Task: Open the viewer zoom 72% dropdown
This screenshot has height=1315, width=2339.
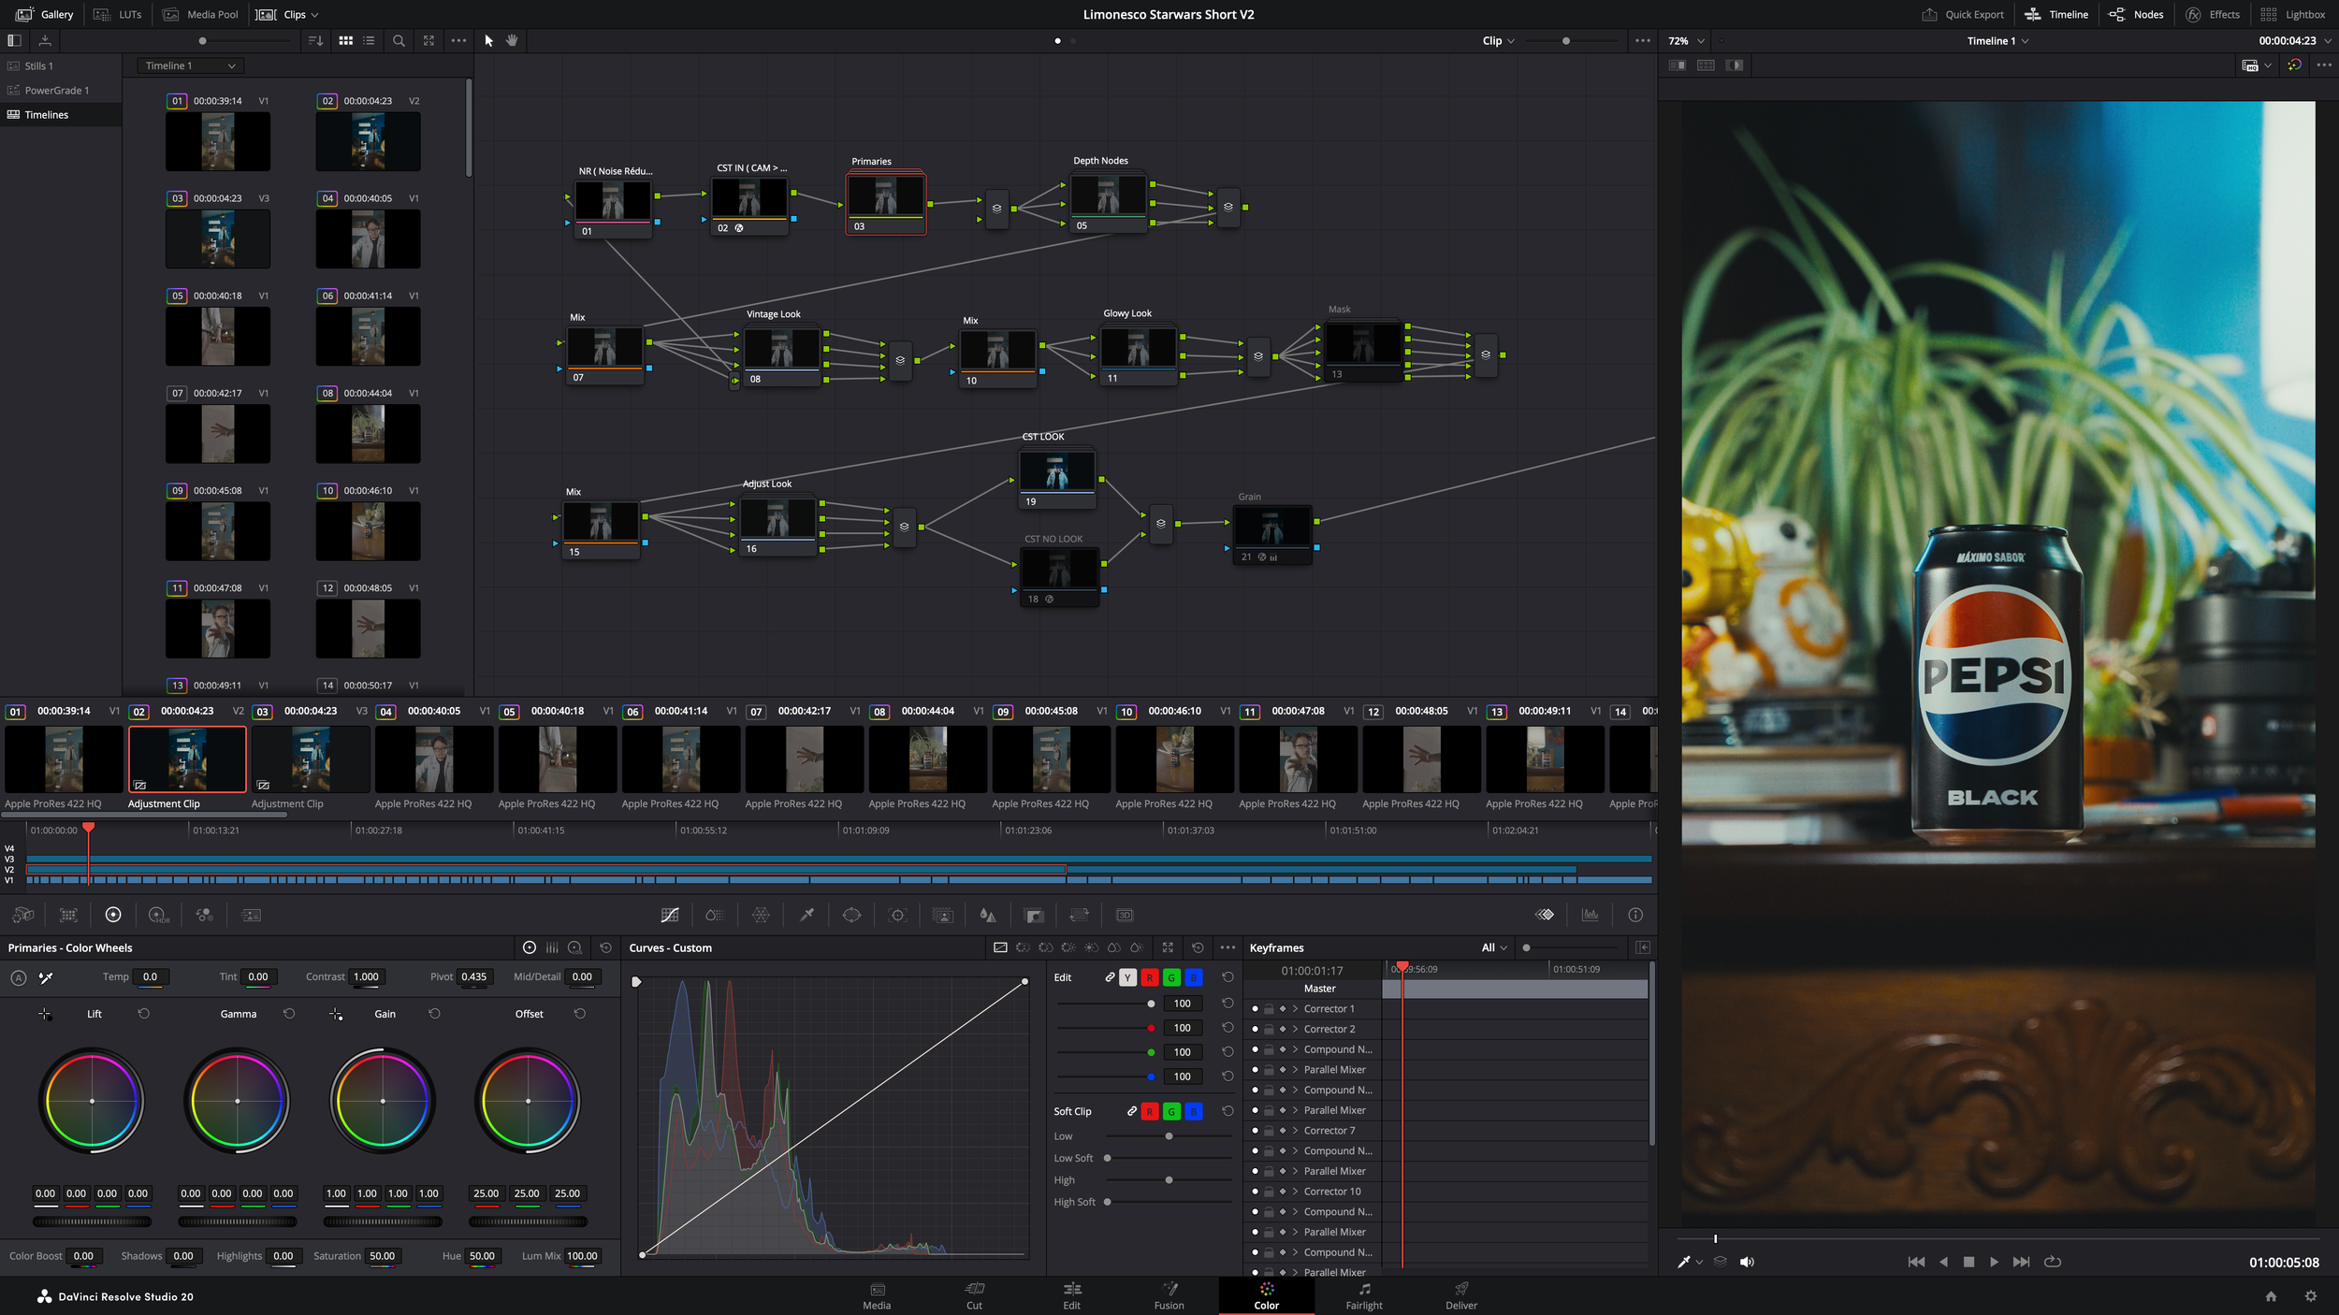Action: [1687, 41]
